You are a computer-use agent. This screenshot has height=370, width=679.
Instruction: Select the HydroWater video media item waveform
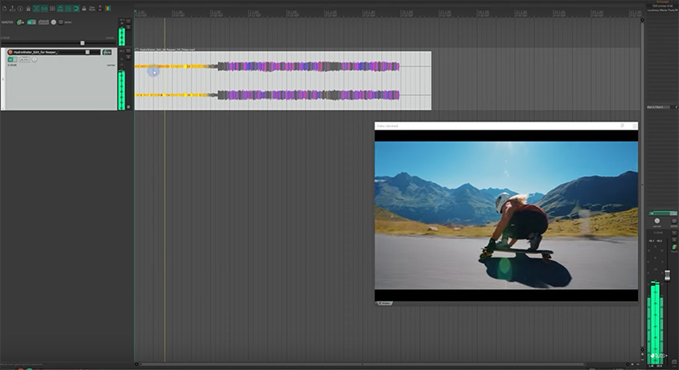coord(283,81)
